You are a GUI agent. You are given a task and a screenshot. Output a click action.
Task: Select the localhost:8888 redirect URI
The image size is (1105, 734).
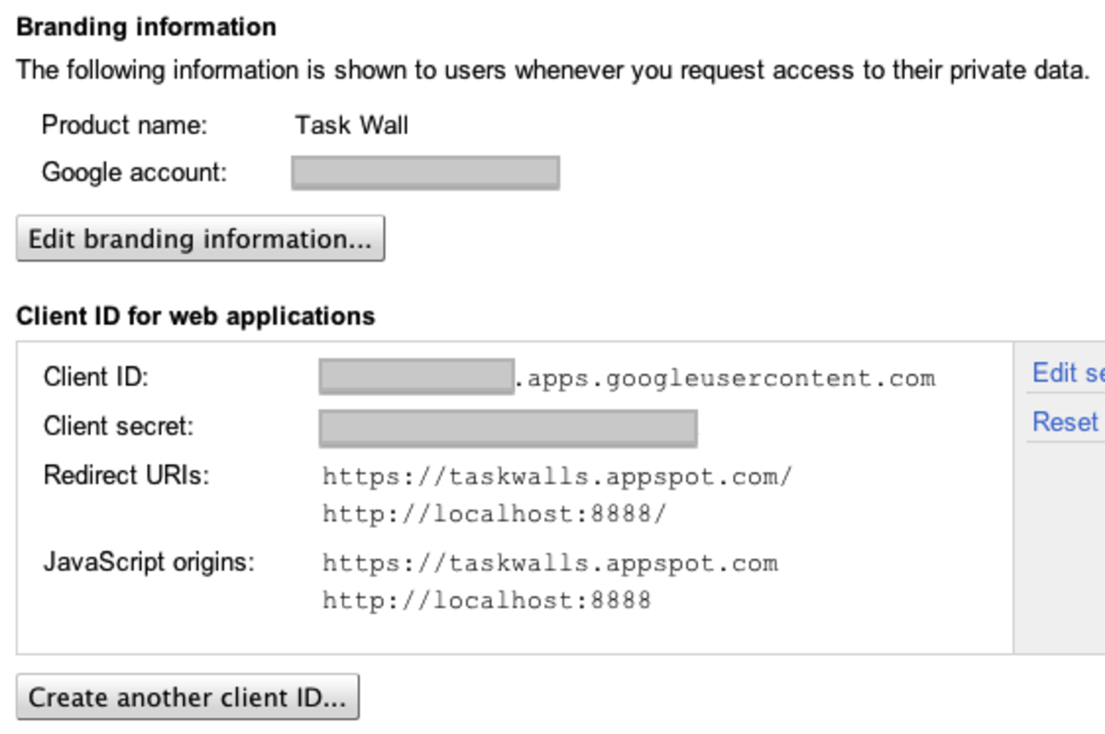click(x=495, y=515)
